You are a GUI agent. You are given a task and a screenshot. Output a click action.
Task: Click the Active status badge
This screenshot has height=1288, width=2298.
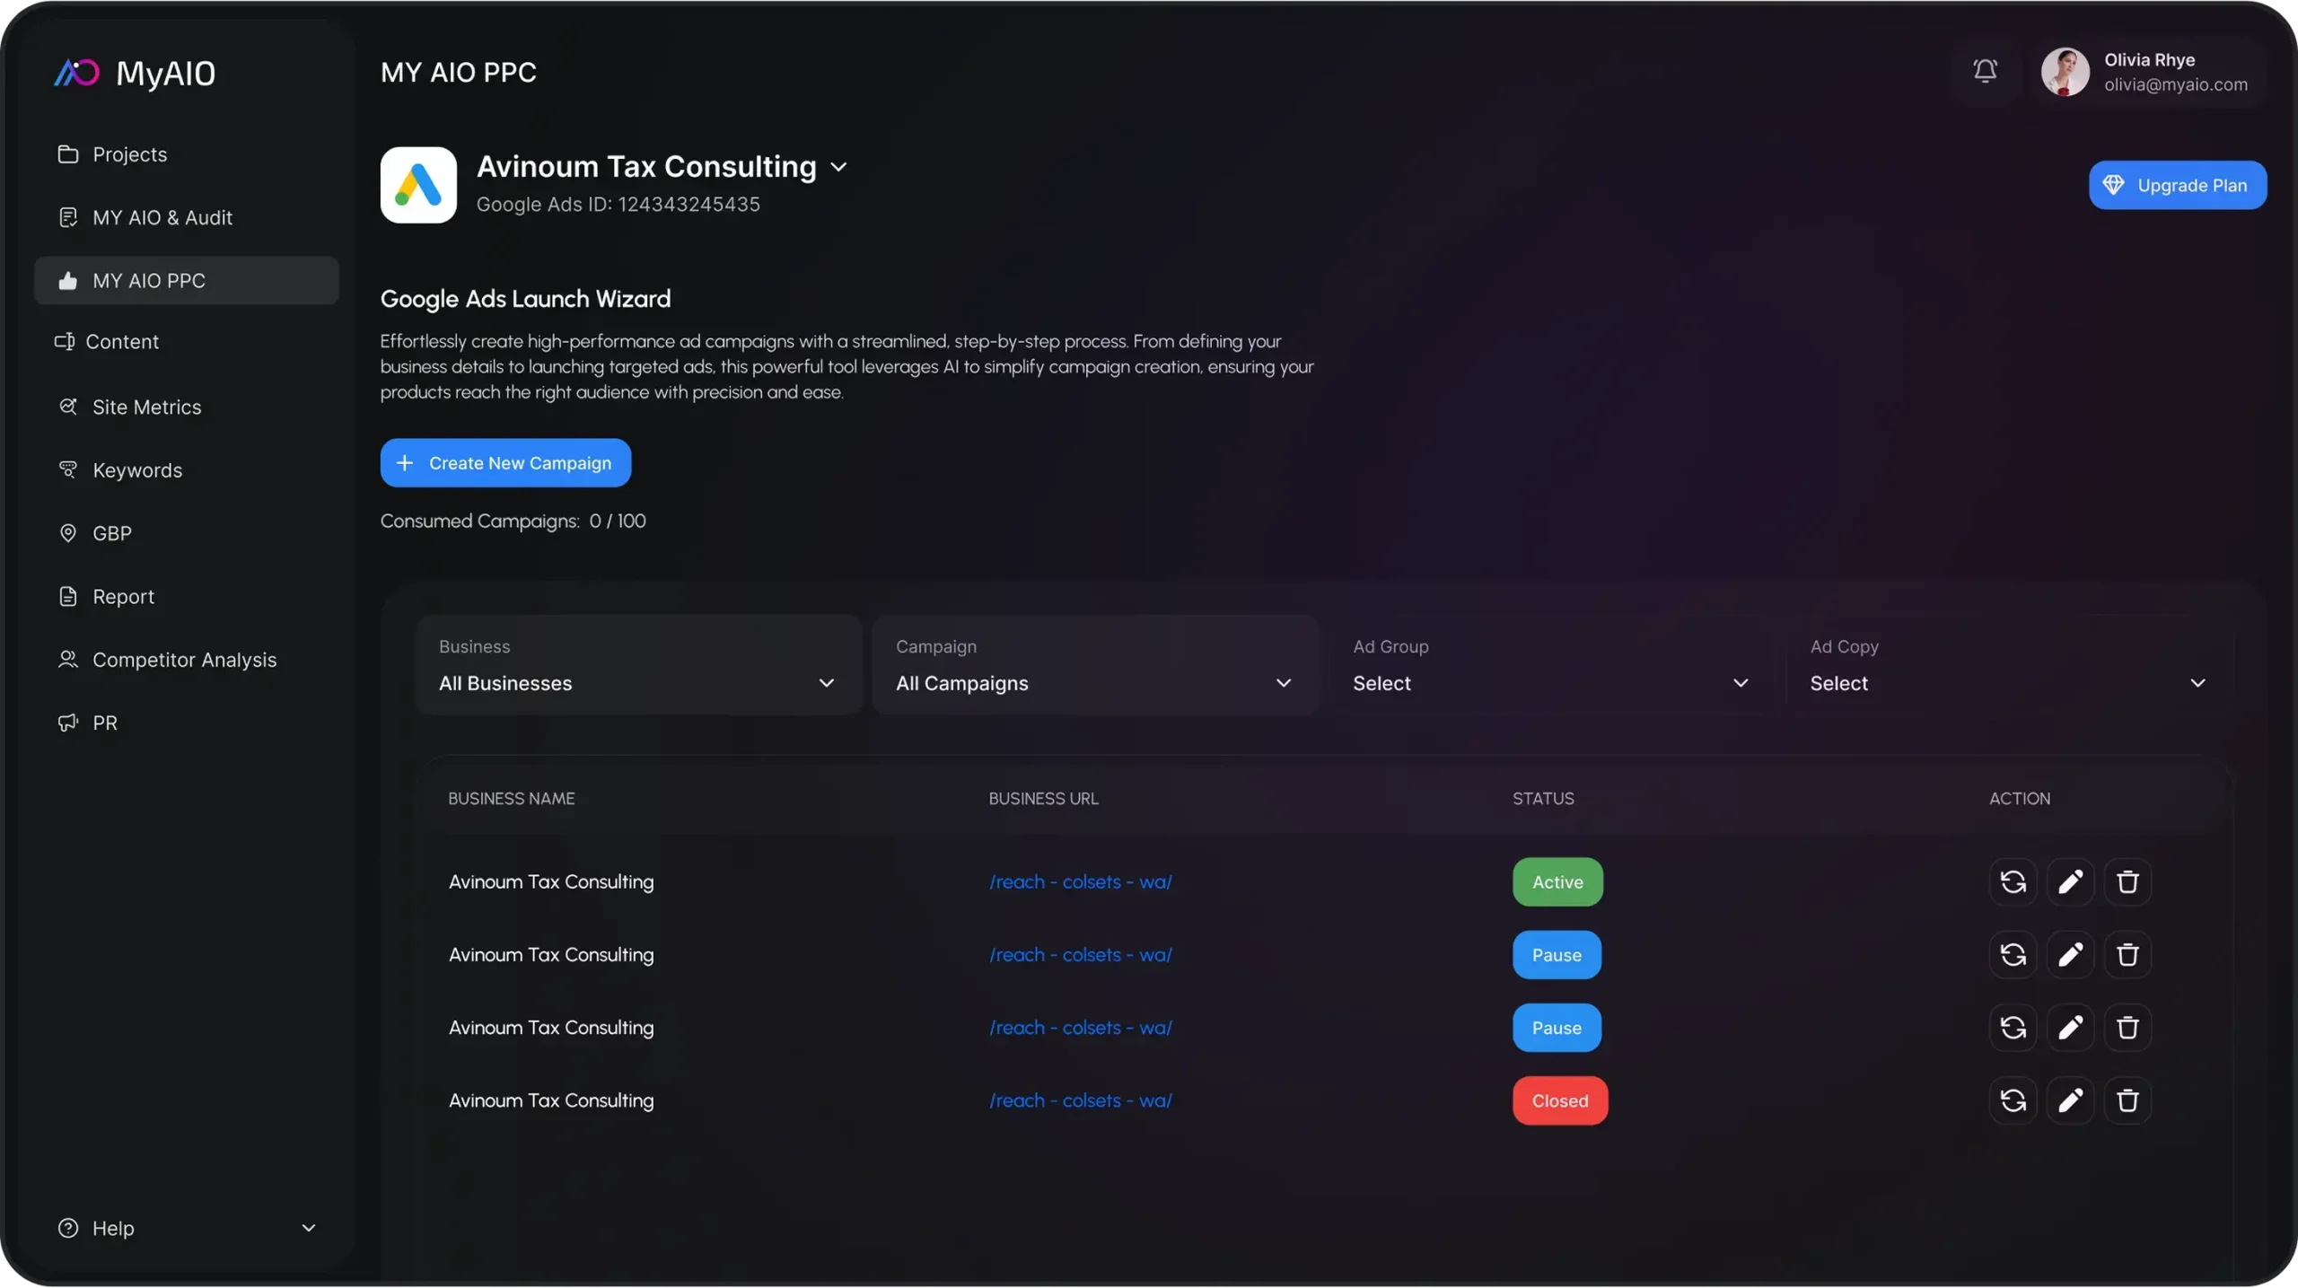(1557, 882)
